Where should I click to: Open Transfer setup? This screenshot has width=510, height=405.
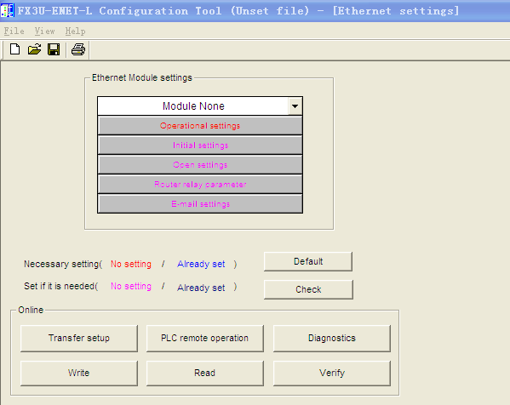pos(79,338)
